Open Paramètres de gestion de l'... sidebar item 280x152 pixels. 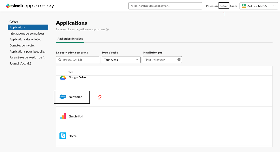(x=28, y=57)
